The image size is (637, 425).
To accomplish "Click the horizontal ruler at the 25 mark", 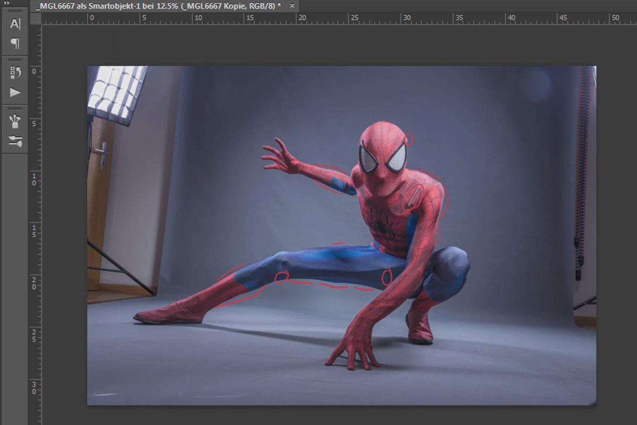I will click(354, 18).
